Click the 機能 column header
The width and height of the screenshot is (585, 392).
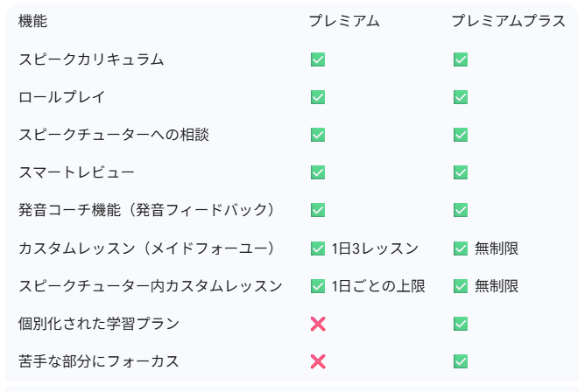point(32,22)
